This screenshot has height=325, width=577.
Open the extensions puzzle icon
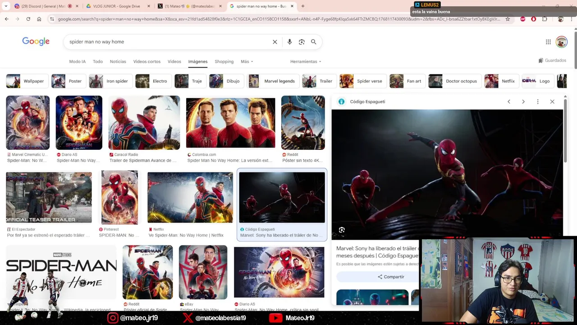click(x=545, y=19)
